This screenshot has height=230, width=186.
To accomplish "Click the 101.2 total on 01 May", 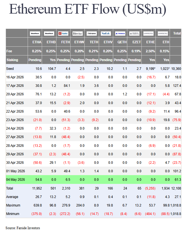I will (177, 171).
